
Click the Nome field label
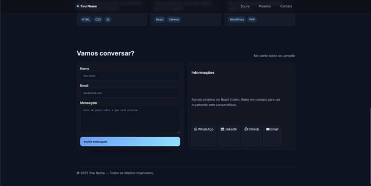coord(85,69)
